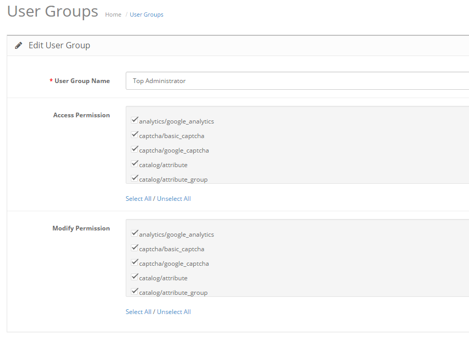Select All for Access Permission
This screenshot has width=469, height=341.
[x=138, y=199]
